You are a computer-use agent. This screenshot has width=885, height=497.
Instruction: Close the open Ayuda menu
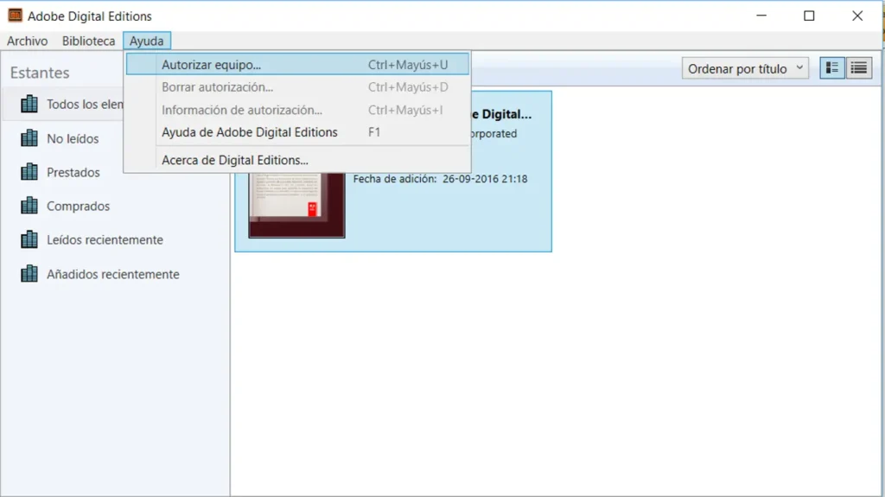click(x=147, y=41)
